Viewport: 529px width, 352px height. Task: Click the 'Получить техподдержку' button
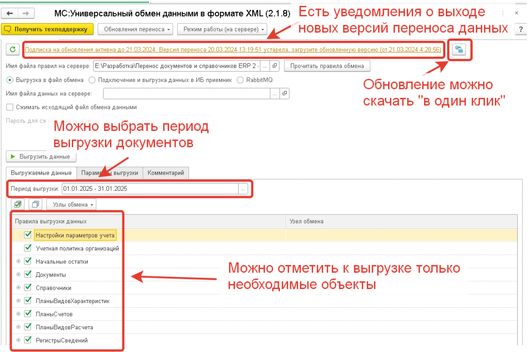48,29
